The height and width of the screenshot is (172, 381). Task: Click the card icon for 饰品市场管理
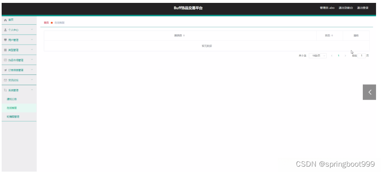5,60
